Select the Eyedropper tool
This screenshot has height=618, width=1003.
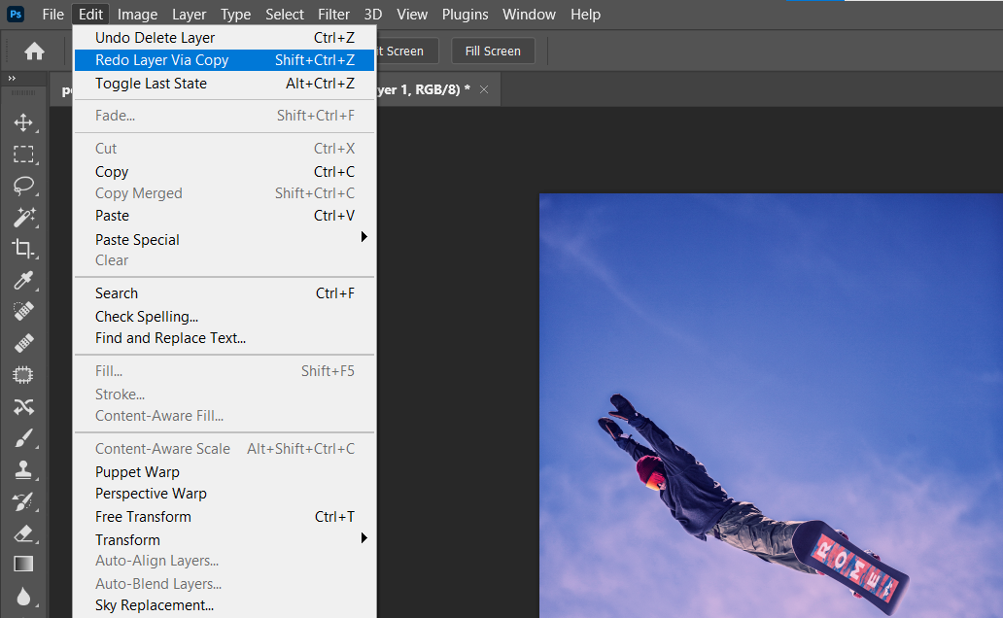(24, 281)
